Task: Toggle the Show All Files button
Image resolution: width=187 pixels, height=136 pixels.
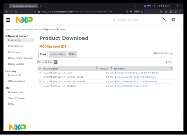Action: tap(47, 62)
